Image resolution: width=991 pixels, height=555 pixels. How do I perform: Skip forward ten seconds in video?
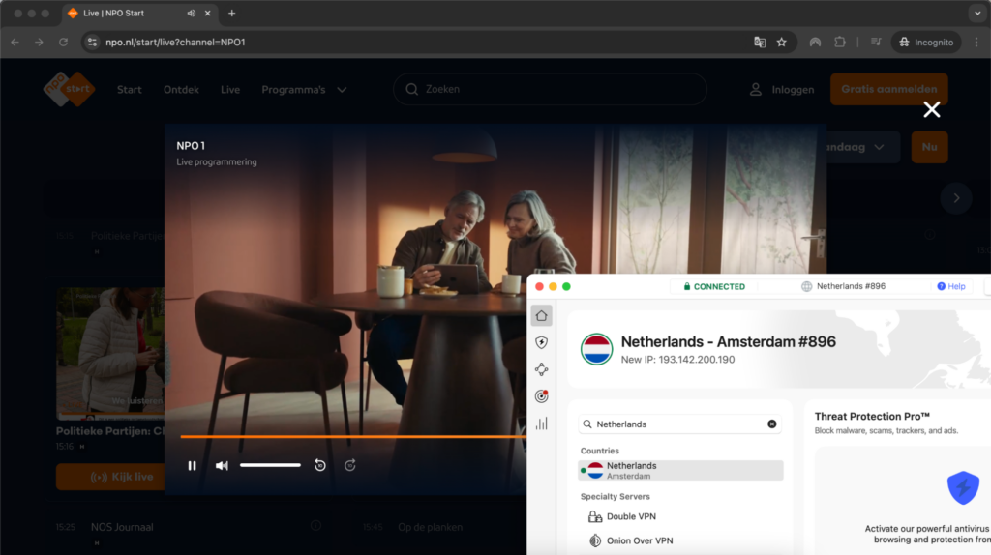point(349,465)
